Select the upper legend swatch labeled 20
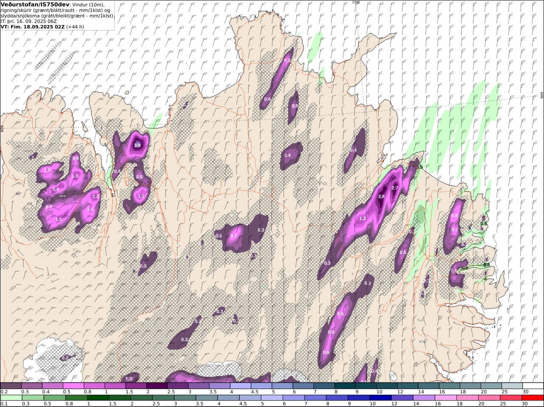This screenshot has width=544, height=407. 491,386
